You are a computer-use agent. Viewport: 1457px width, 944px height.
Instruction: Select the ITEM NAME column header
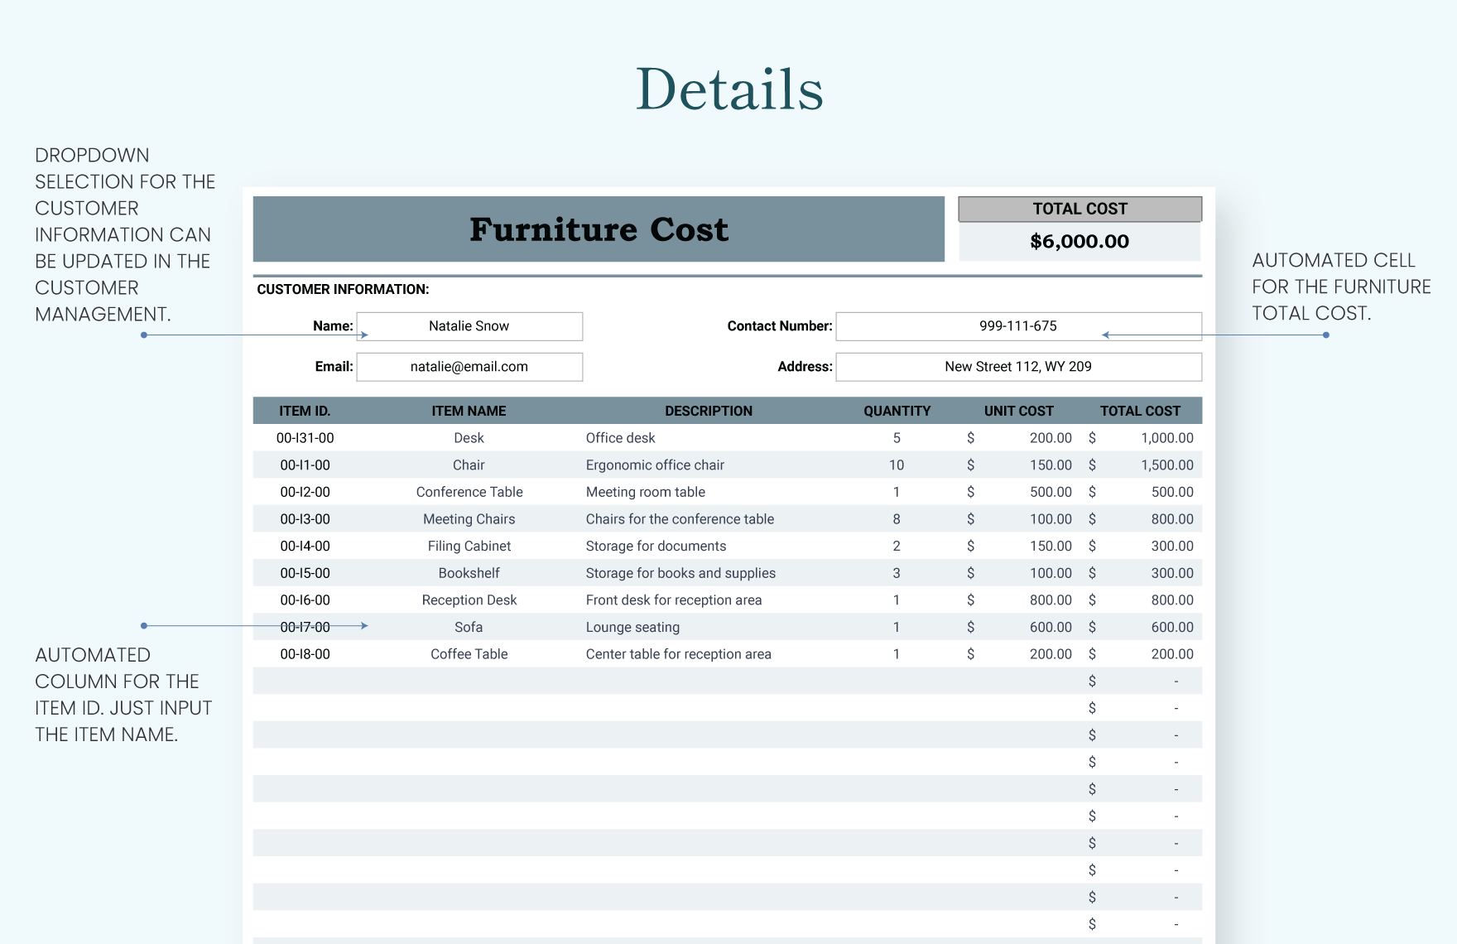tap(469, 410)
